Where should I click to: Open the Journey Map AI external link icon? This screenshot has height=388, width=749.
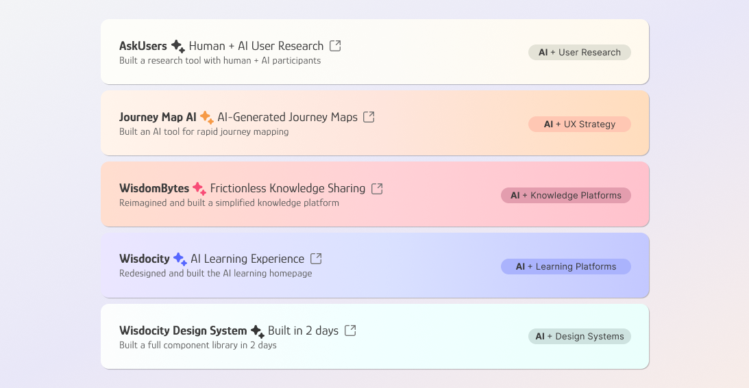[x=369, y=117]
